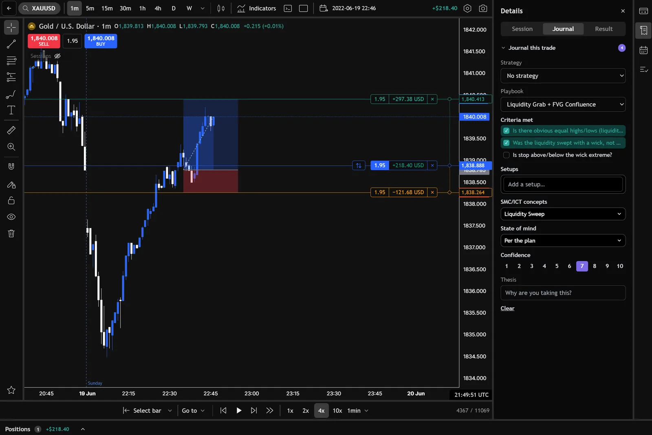Screen dimensions: 652x435
Task: Select the ruler measure tool
Action: click(11, 130)
